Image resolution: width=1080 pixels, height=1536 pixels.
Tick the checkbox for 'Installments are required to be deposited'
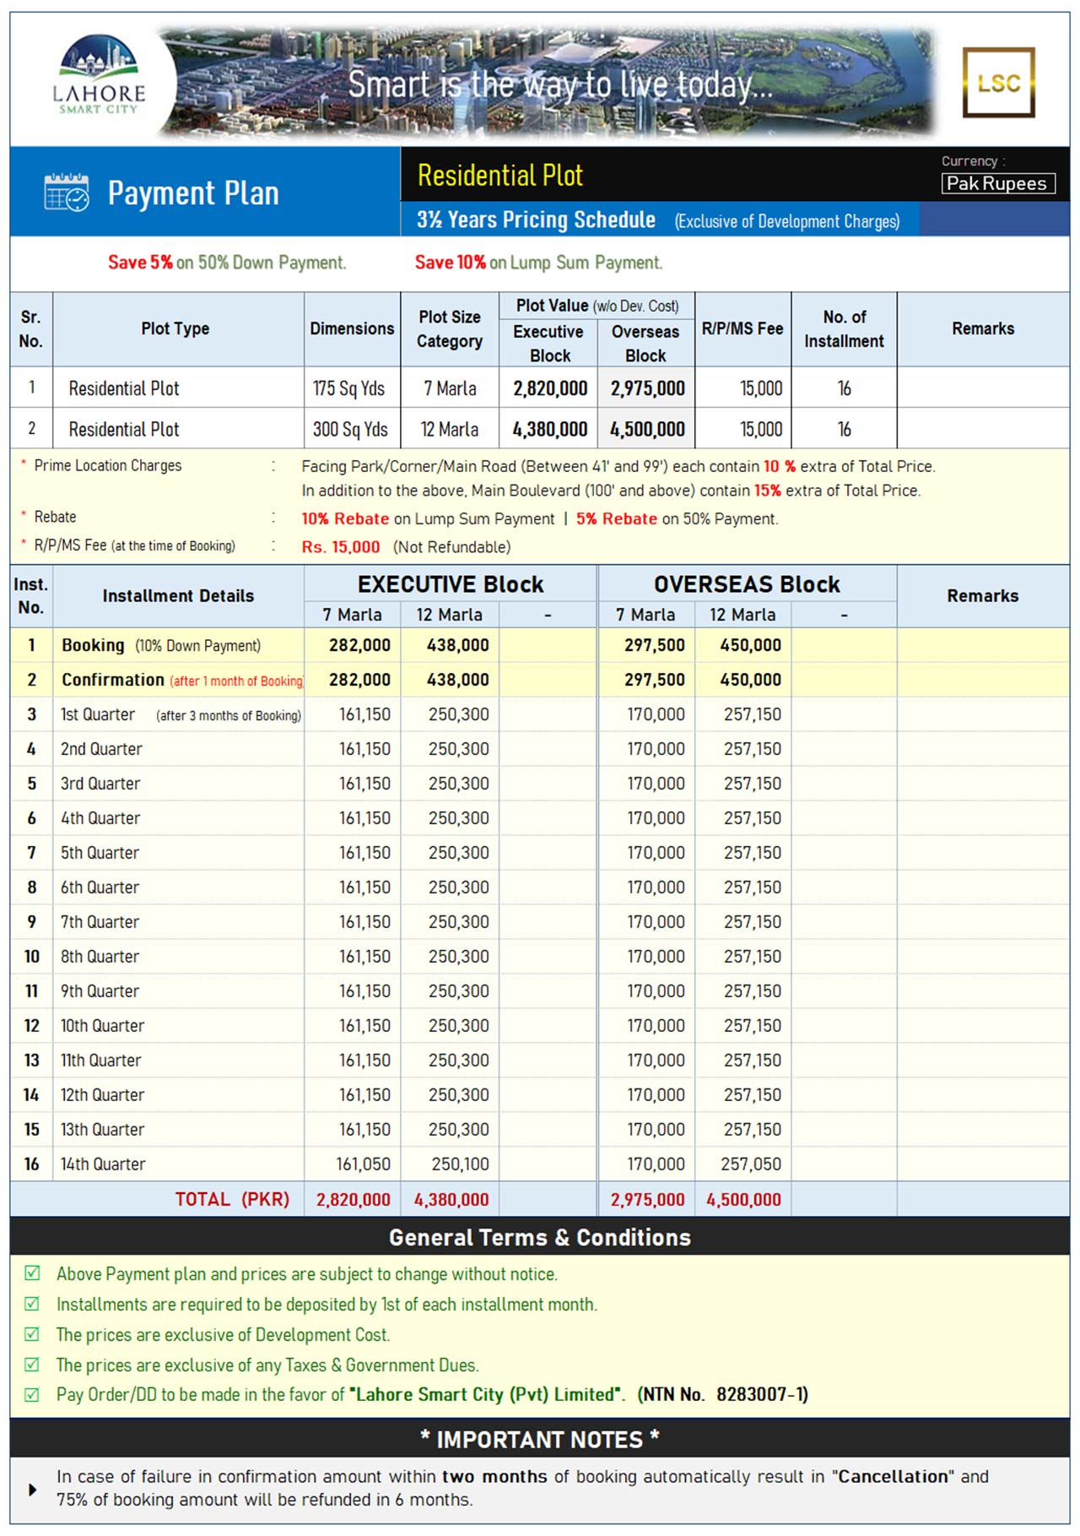[32, 1304]
